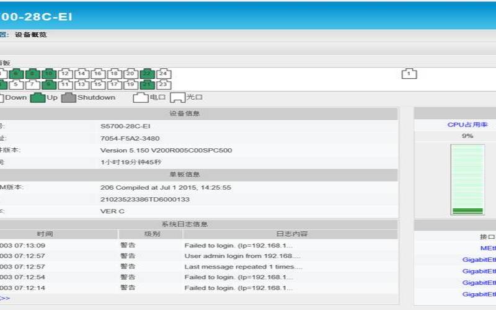
Task: Click the gray Shutdown legend icon
Action: tap(69, 98)
